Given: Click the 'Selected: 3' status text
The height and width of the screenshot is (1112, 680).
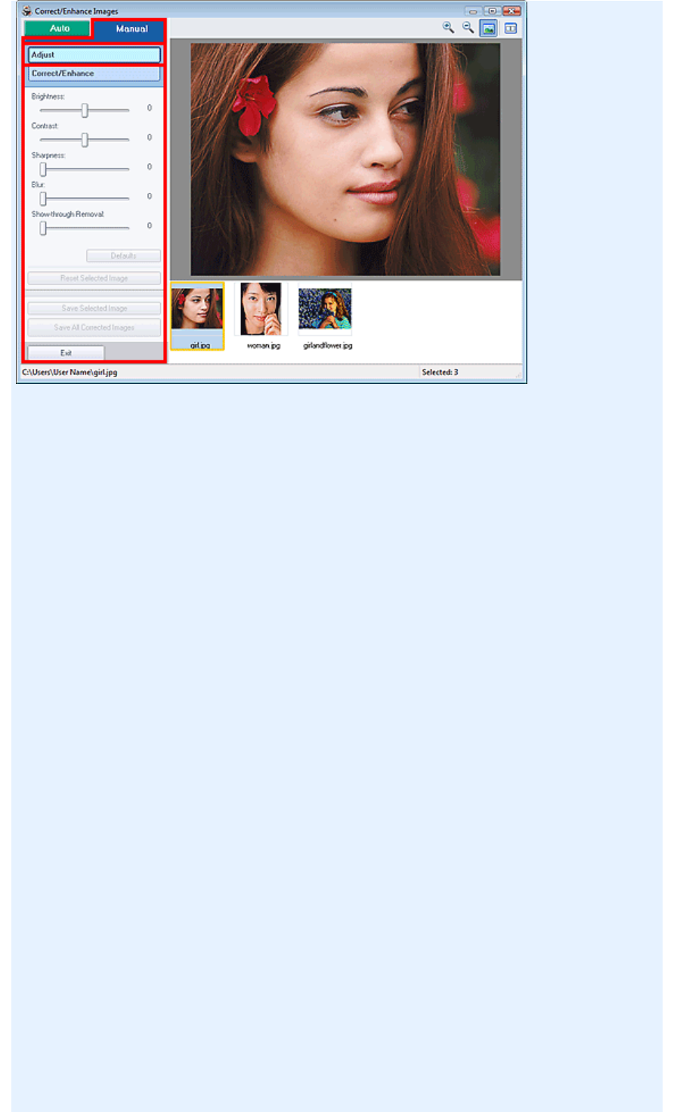Looking at the screenshot, I should 440,373.
